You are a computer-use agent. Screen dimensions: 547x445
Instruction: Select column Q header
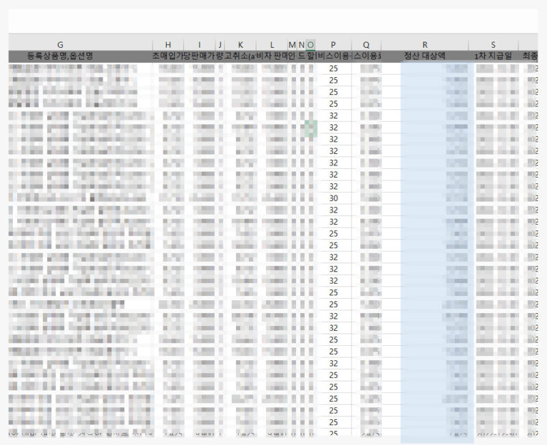point(366,44)
